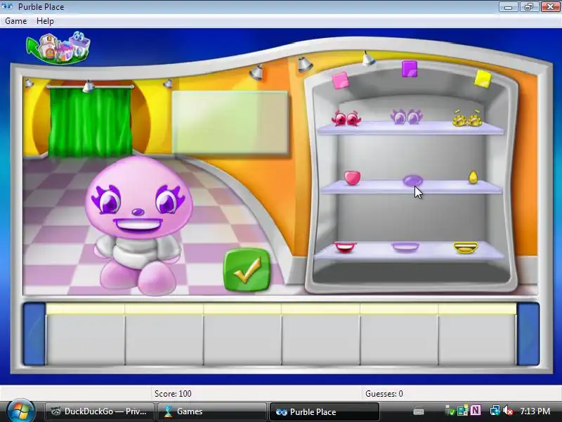Click the Purble Place home map icon
The width and height of the screenshot is (562, 422).
(x=58, y=47)
